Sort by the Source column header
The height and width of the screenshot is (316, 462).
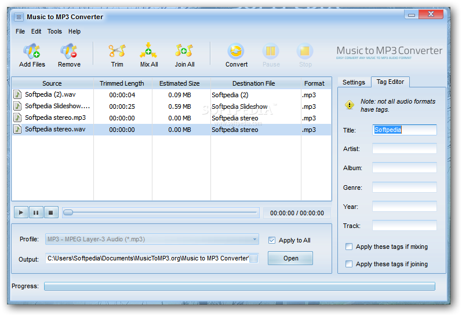(52, 83)
